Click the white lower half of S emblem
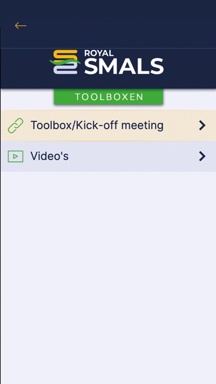216x384 pixels. (66, 69)
